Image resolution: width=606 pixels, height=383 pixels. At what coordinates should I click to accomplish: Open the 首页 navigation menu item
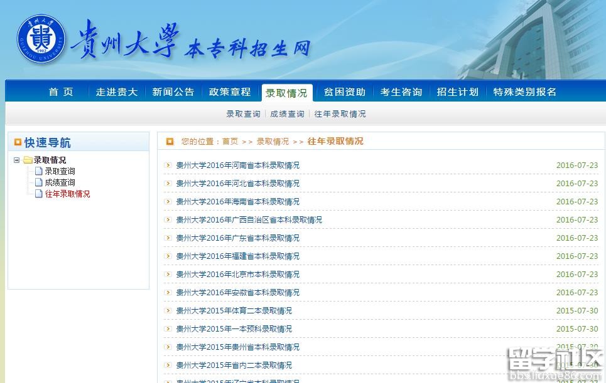click(x=61, y=92)
